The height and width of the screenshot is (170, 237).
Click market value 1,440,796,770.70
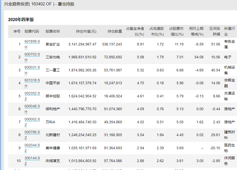point(83,109)
